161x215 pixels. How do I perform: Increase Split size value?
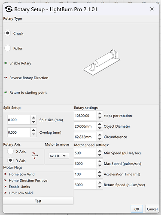[33, 118]
